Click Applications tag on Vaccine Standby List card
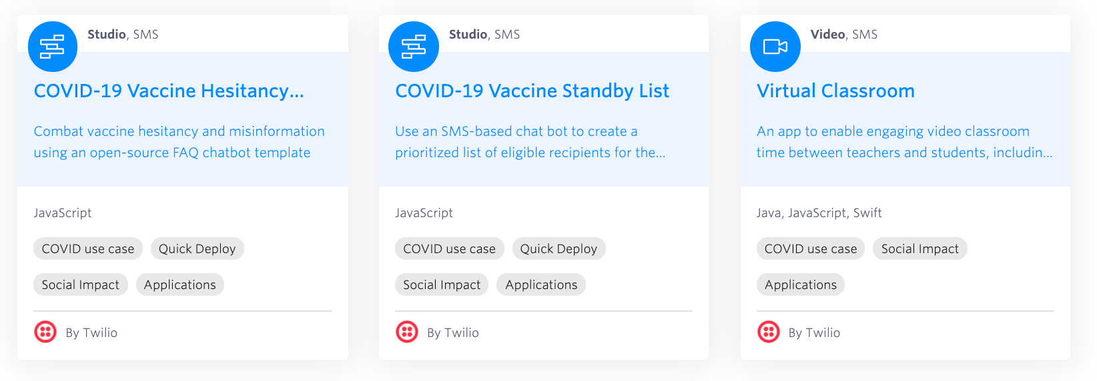Screen dimensions: 1097x381 tap(541, 284)
